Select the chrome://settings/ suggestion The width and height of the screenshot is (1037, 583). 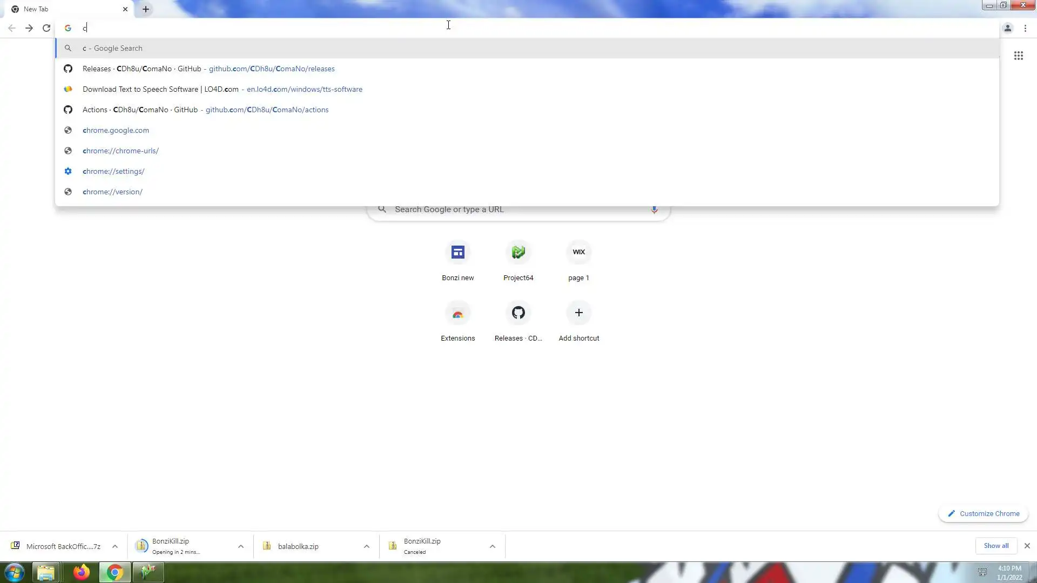coord(113,171)
